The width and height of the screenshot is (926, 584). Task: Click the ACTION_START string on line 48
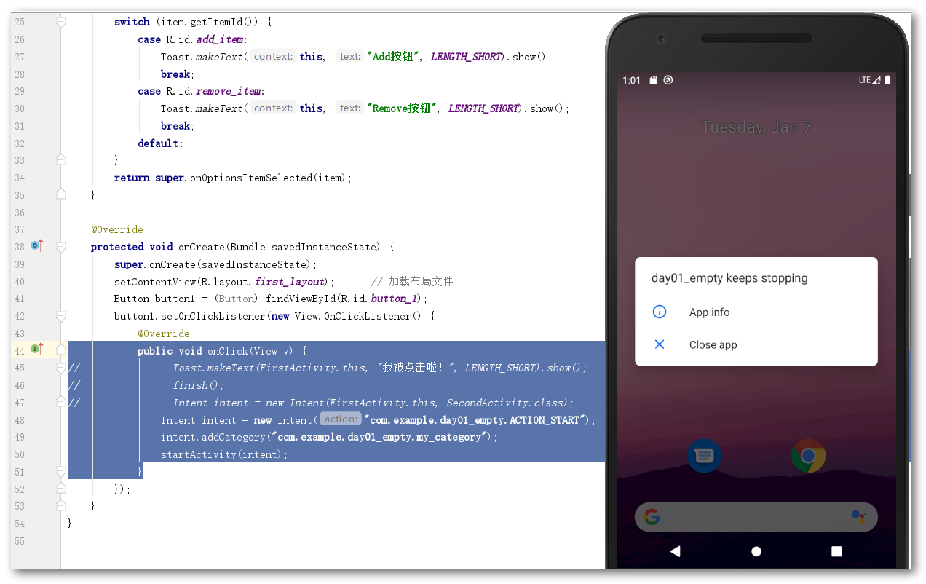tap(476, 419)
